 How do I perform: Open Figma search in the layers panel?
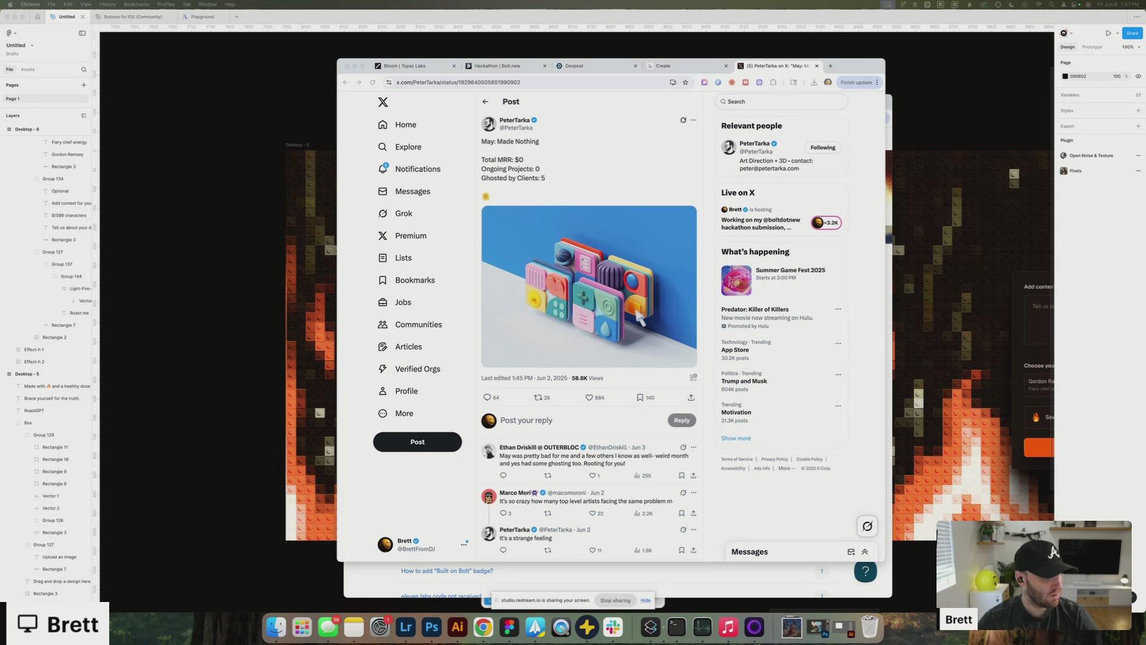click(x=84, y=69)
